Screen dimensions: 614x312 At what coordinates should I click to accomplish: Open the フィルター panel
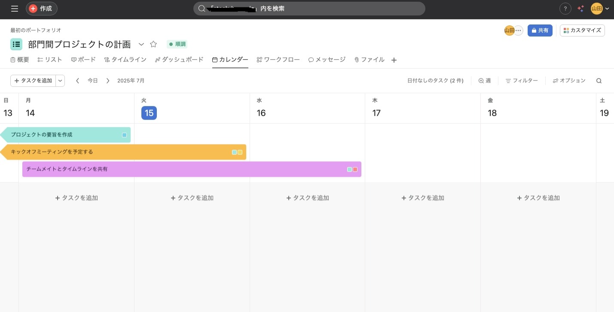tap(522, 81)
